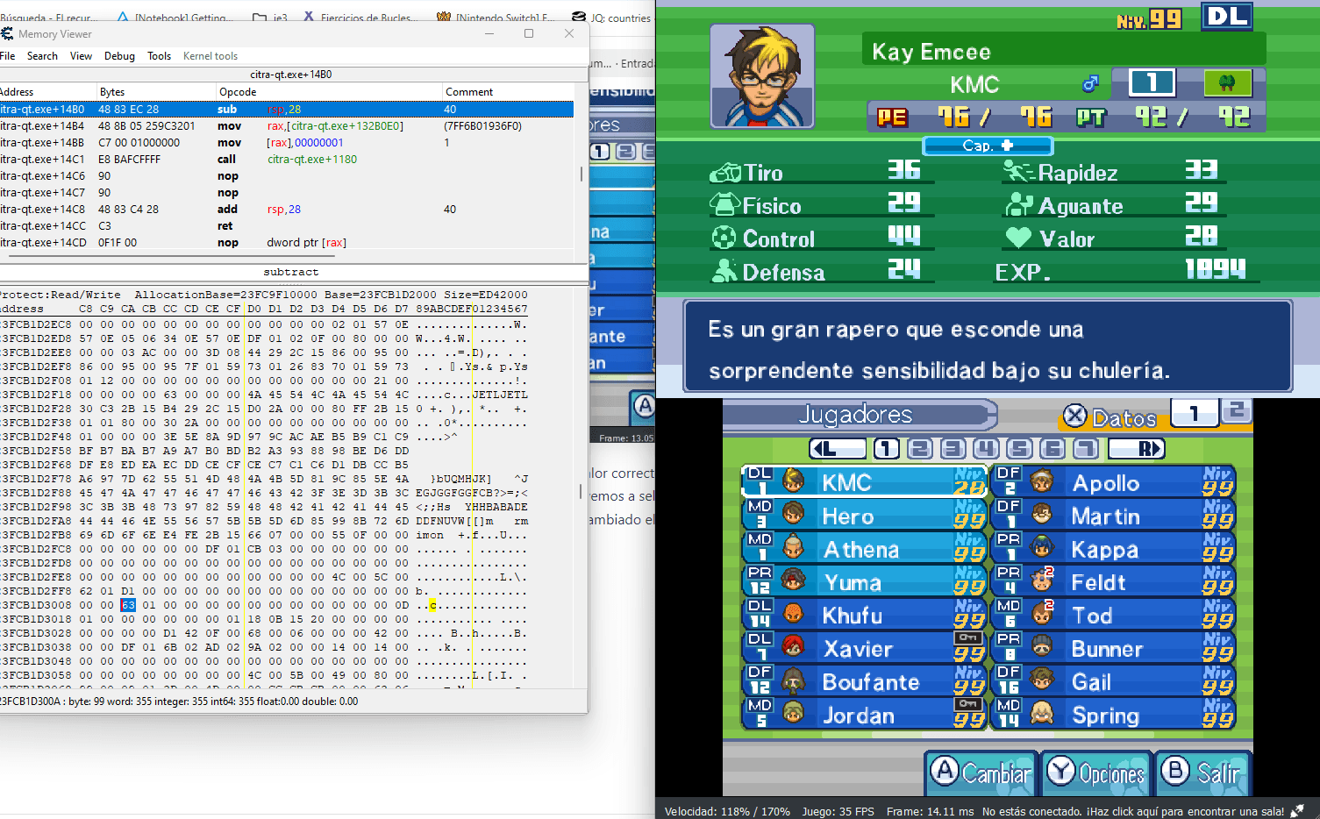Open the File menu in Memory Viewer
Viewport: 1320px width, 819px height.
pyautogui.click(x=7, y=56)
